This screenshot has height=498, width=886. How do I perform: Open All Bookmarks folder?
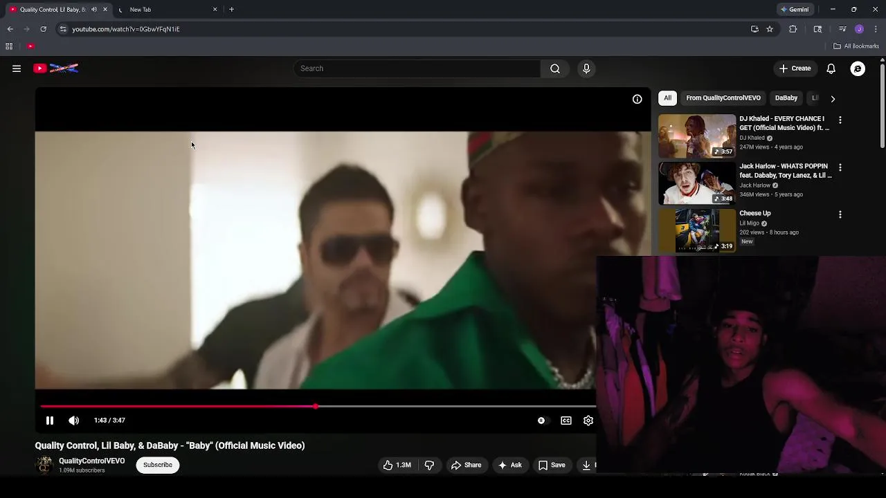click(856, 46)
